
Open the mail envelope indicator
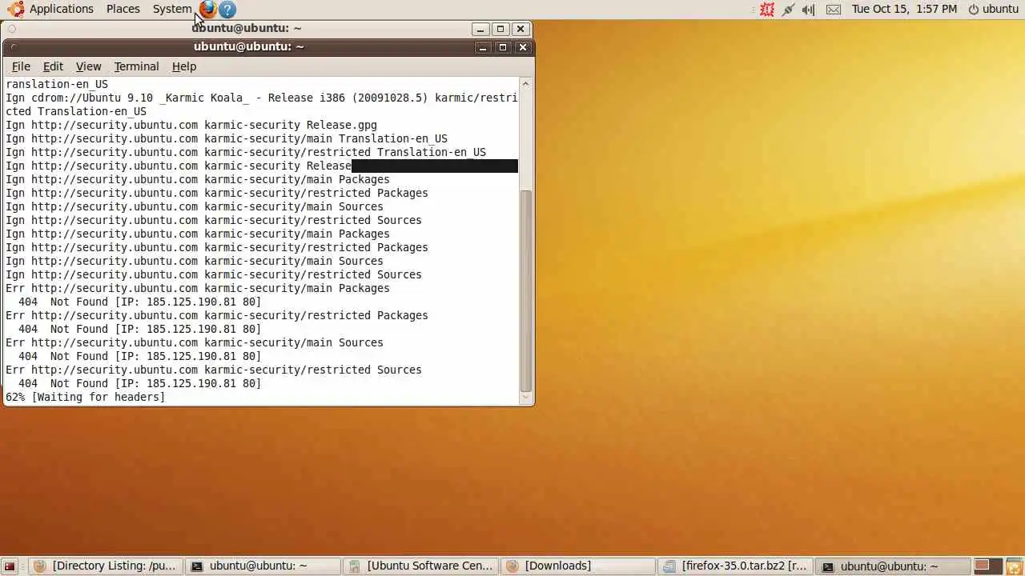tap(834, 10)
